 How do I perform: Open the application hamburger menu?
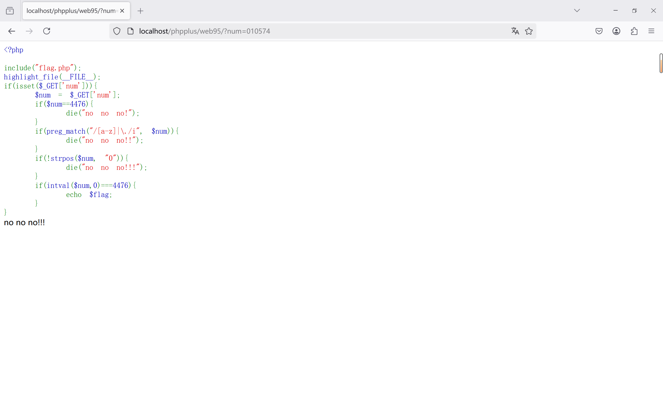(651, 31)
